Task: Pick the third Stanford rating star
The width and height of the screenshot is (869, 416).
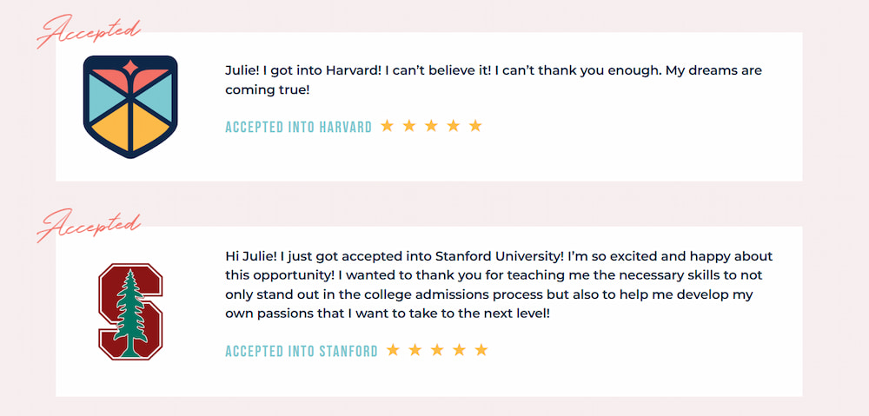Action: point(437,350)
